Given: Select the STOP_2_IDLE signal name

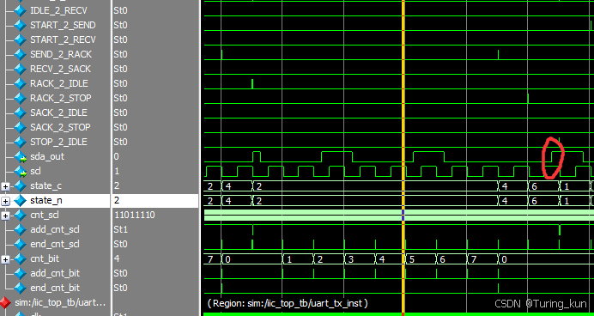Looking at the screenshot, I should (58, 142).
